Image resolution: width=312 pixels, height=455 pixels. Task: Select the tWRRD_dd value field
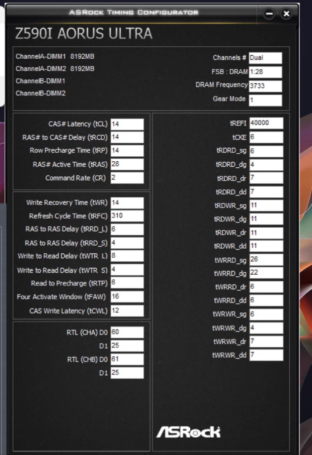click(x=266, y=300)
